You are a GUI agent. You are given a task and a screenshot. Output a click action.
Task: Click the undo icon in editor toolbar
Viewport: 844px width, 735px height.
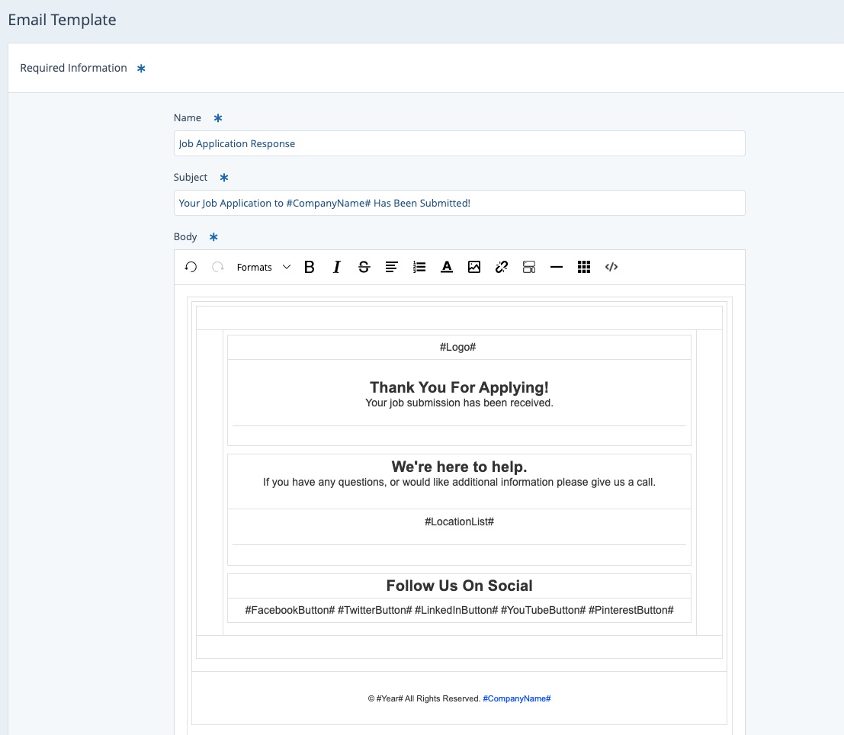[191, 267]
